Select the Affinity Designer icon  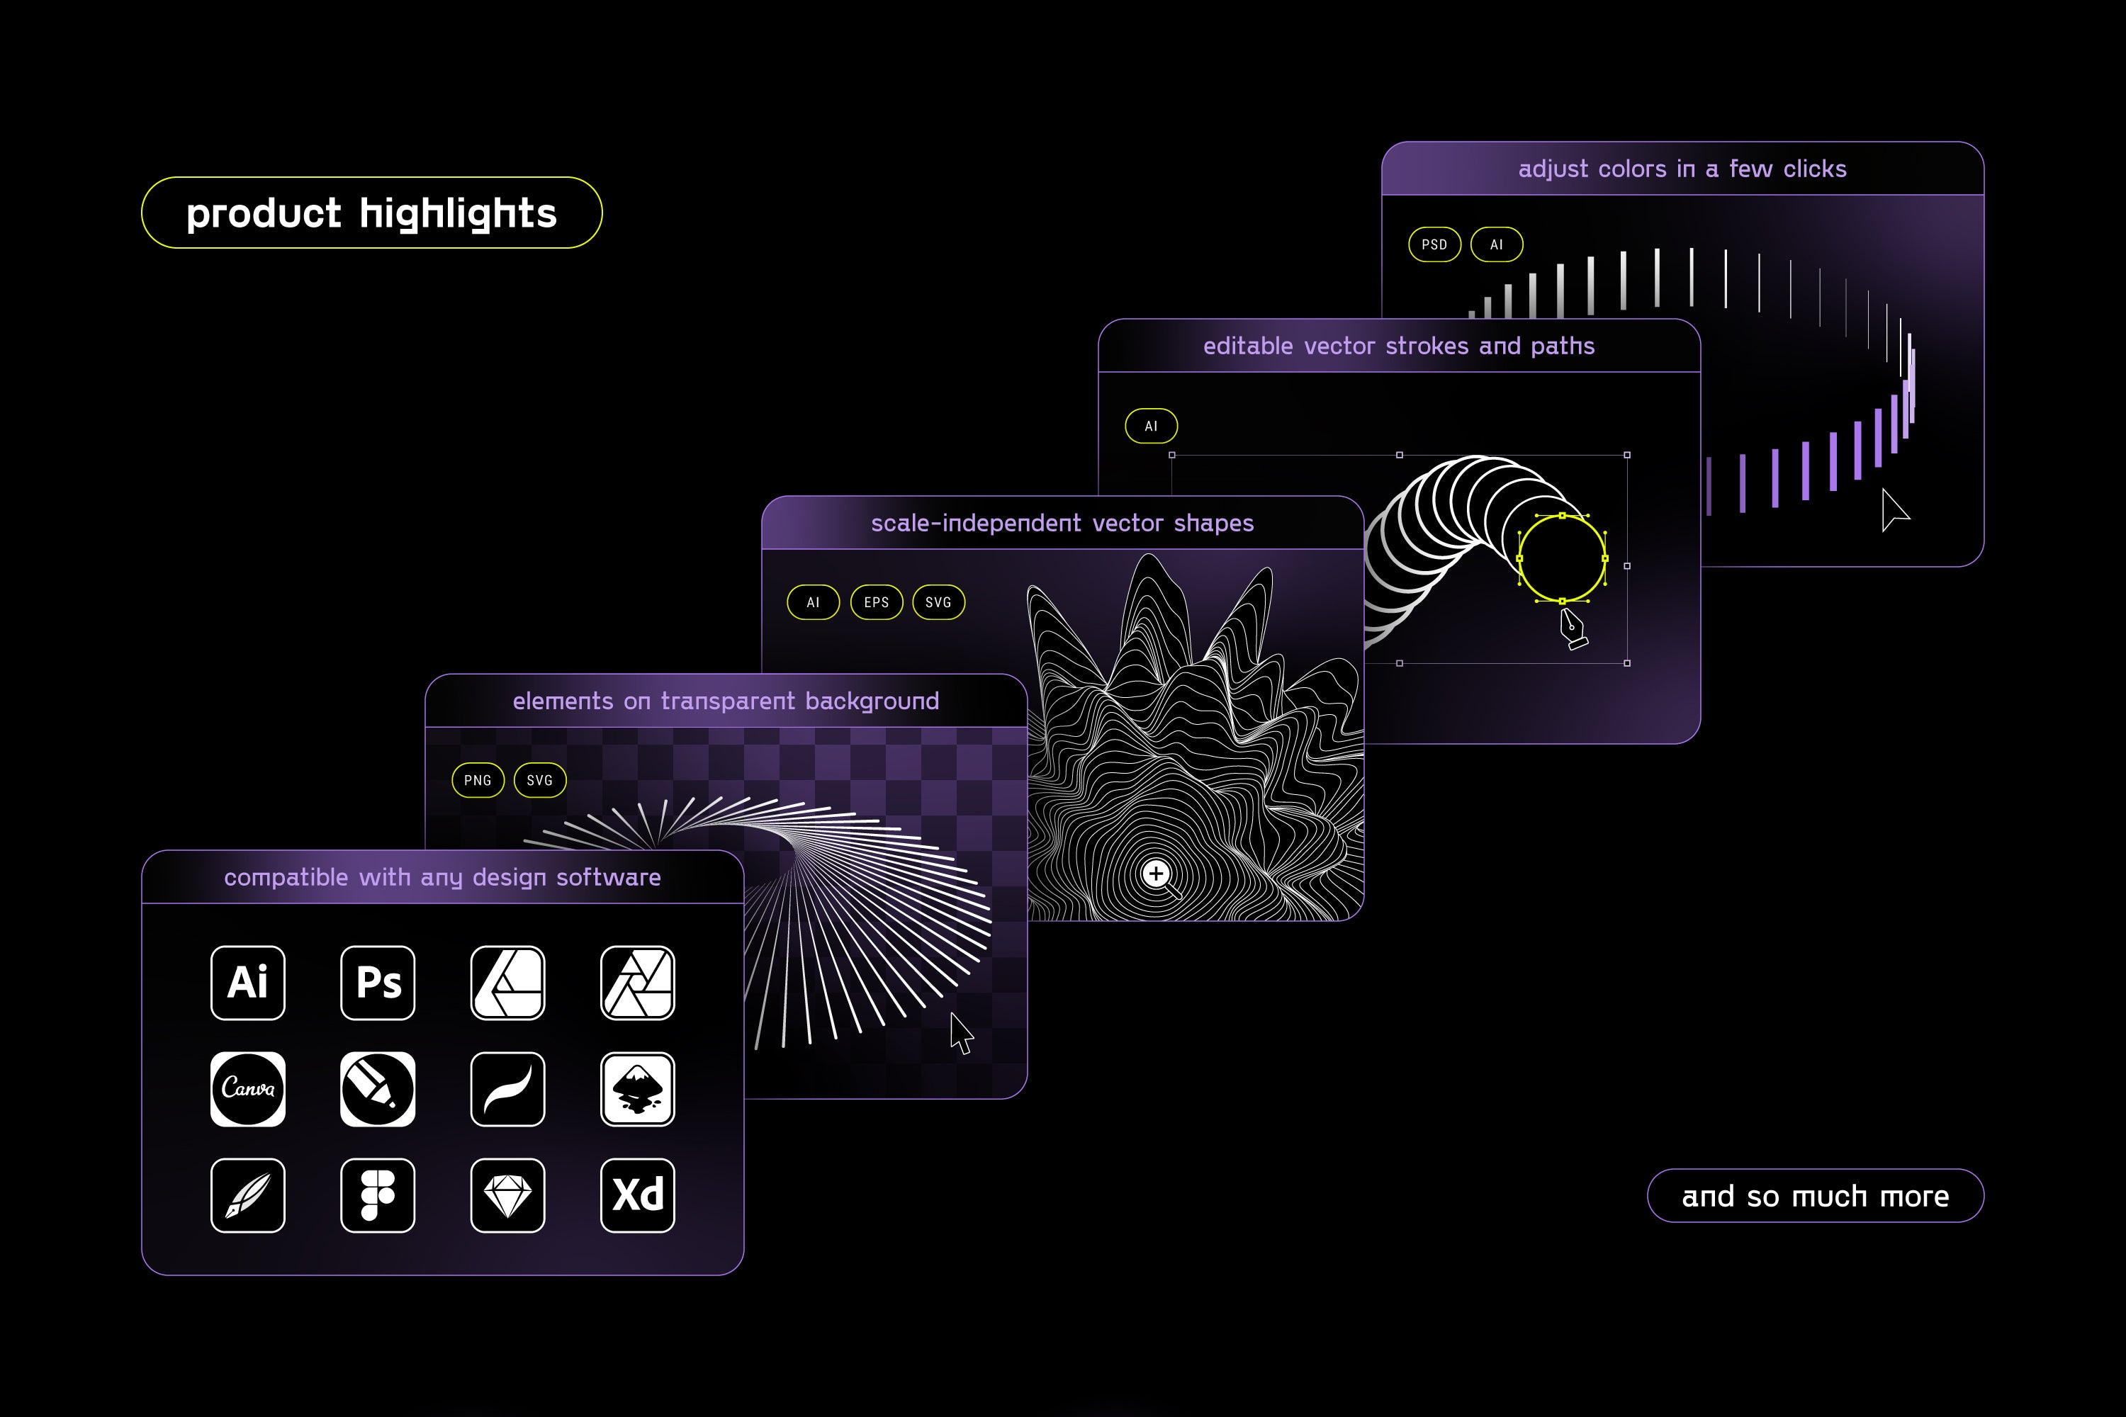(508, 982)
